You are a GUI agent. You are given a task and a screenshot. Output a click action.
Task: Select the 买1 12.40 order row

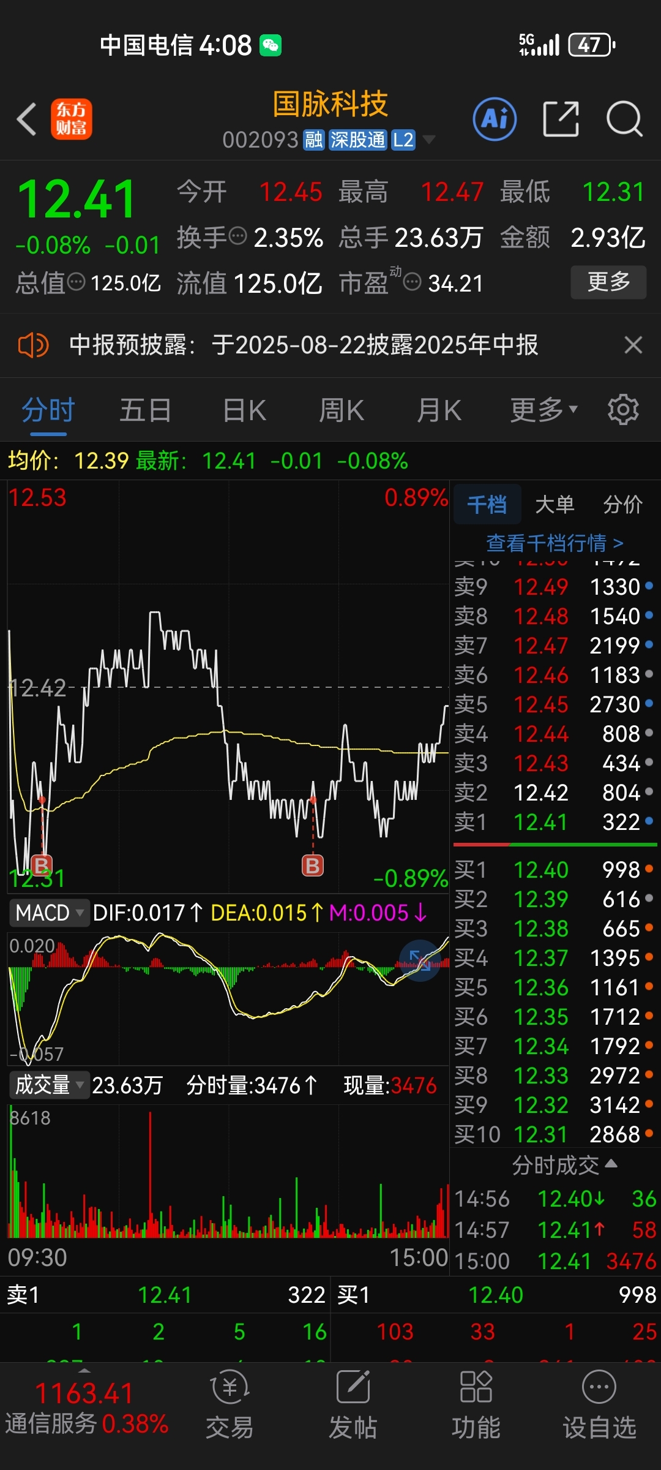tap(555, 870)
